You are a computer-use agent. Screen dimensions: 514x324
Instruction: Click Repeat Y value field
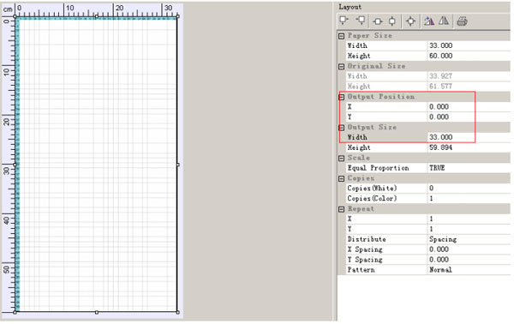point(469,229)
